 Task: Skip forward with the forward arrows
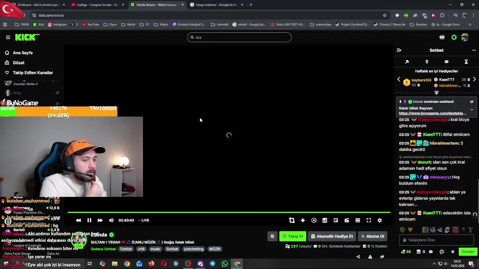pos(100,220)
